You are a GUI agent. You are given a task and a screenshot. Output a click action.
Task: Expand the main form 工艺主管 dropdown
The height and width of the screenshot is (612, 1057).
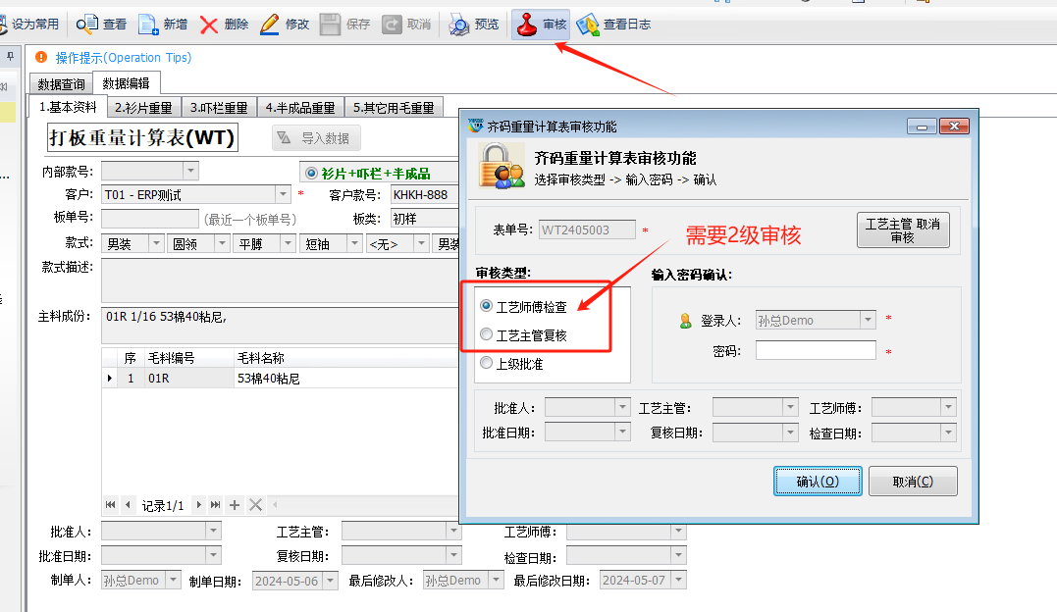pos(453,532)
